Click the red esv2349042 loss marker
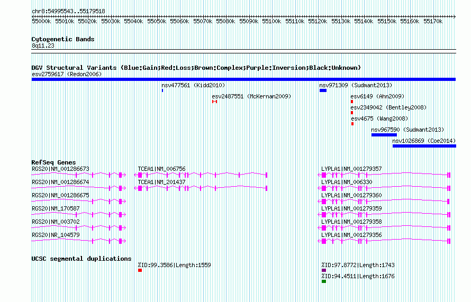Viewport: 471px width, 302px height. (x=352, y=113)
